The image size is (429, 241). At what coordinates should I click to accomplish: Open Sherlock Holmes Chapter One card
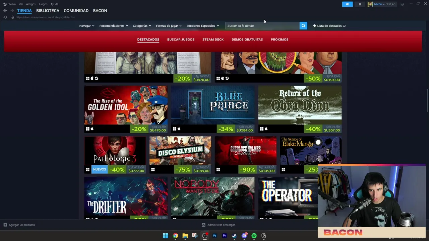(x=246, y=155)
